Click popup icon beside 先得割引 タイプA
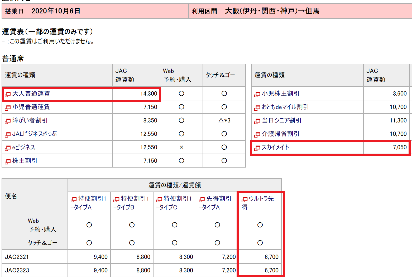The height and width of the screenshot is (279, 412). click(202, 199)
